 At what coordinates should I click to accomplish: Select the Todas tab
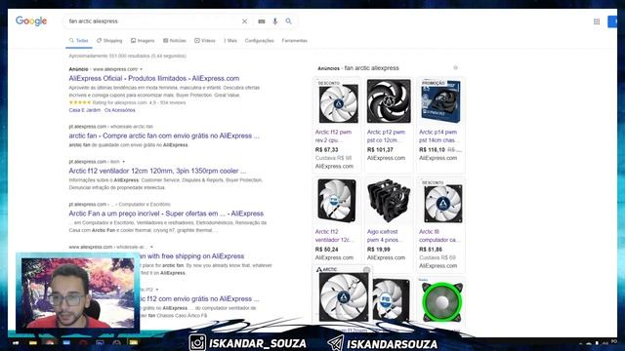point(79,41)
